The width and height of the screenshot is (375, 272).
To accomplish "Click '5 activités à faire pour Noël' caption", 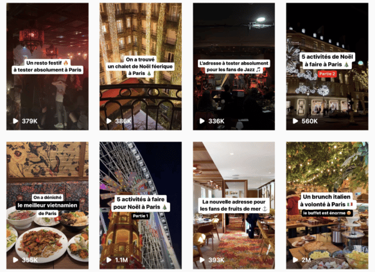I will point(141,203).
